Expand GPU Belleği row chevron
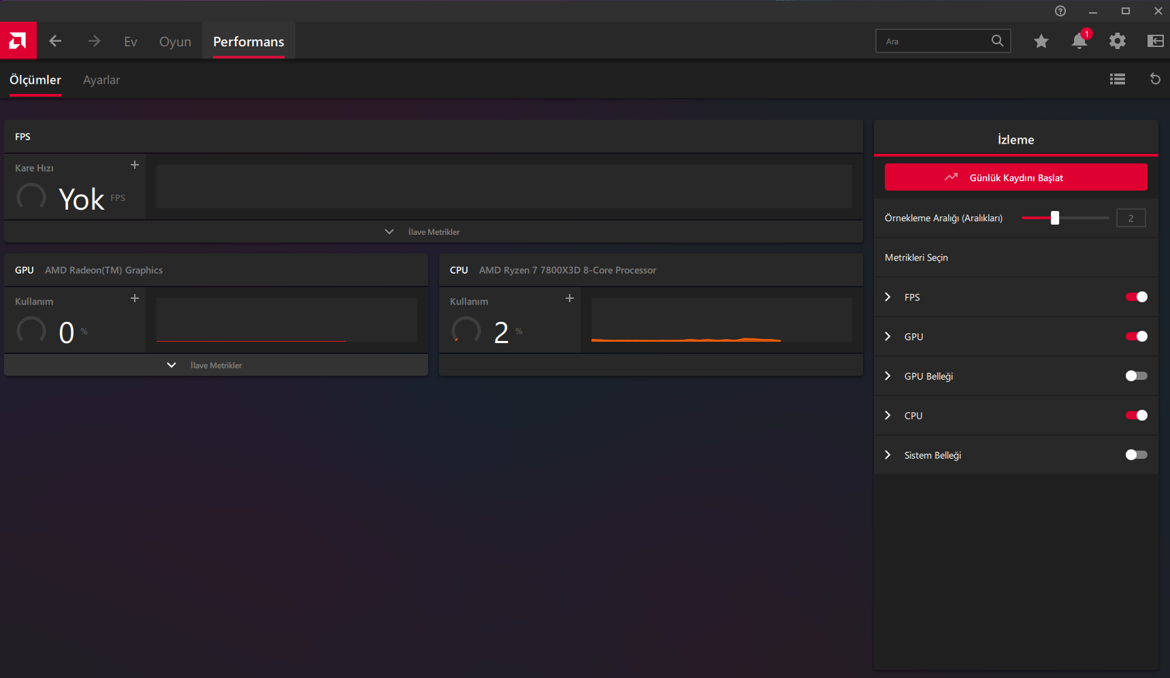 click(888, 376)
